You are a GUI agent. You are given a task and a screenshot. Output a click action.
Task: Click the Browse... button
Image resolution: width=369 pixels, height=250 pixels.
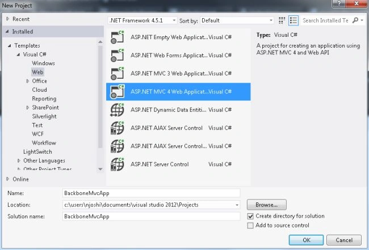pos(267,205)
